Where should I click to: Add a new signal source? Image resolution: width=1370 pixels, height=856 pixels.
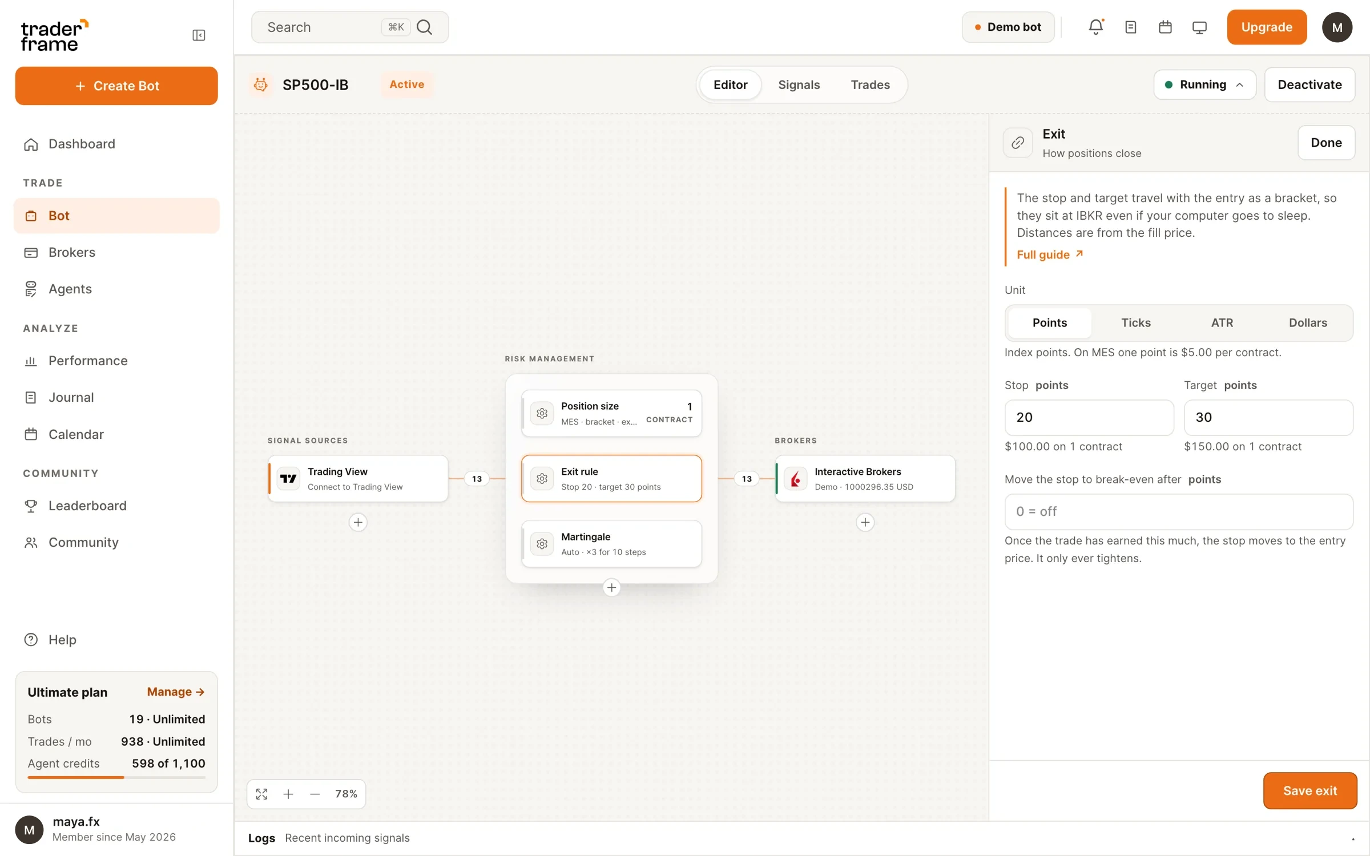point(358,522)
